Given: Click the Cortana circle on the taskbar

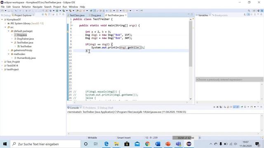Looking at the screenshot, I should tap(86, 144).
